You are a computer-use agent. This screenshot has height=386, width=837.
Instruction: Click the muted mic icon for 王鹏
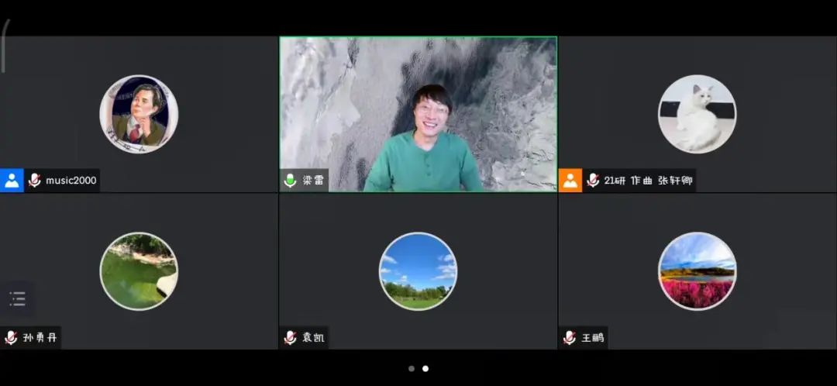[570, 338]
